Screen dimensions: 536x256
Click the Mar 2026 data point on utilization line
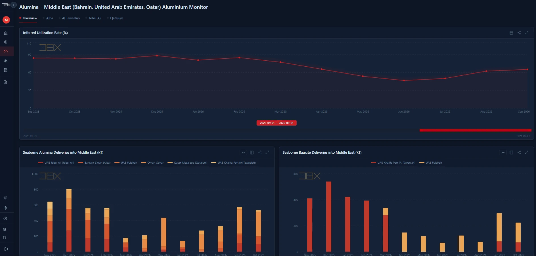(280, 62)
